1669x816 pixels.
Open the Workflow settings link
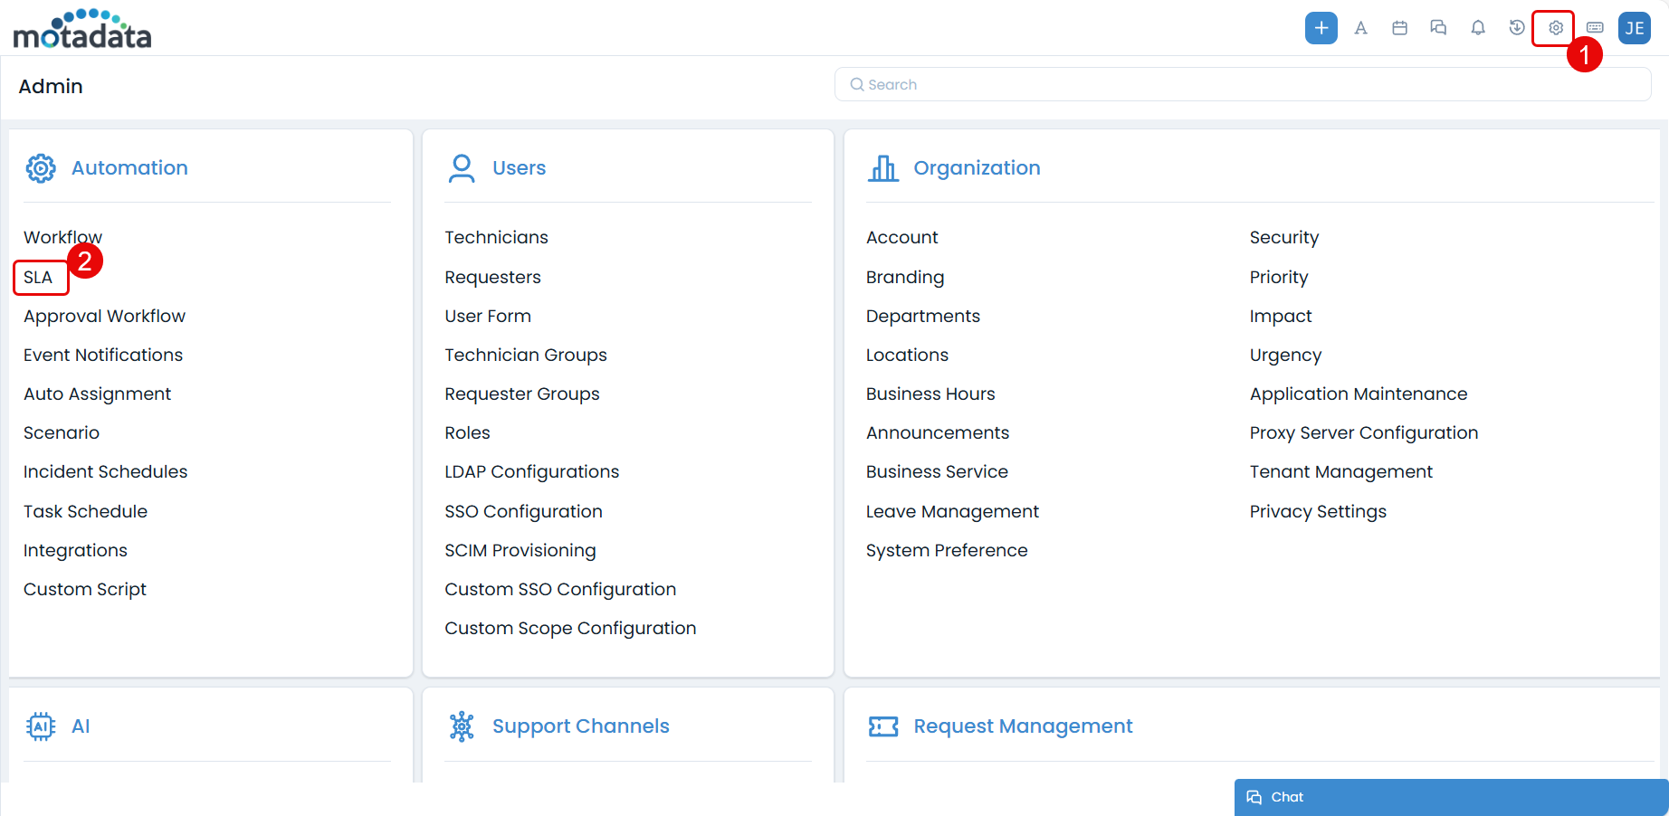[x=62, y=237]
